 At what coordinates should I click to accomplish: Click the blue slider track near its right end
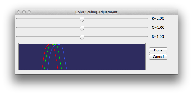141,37
